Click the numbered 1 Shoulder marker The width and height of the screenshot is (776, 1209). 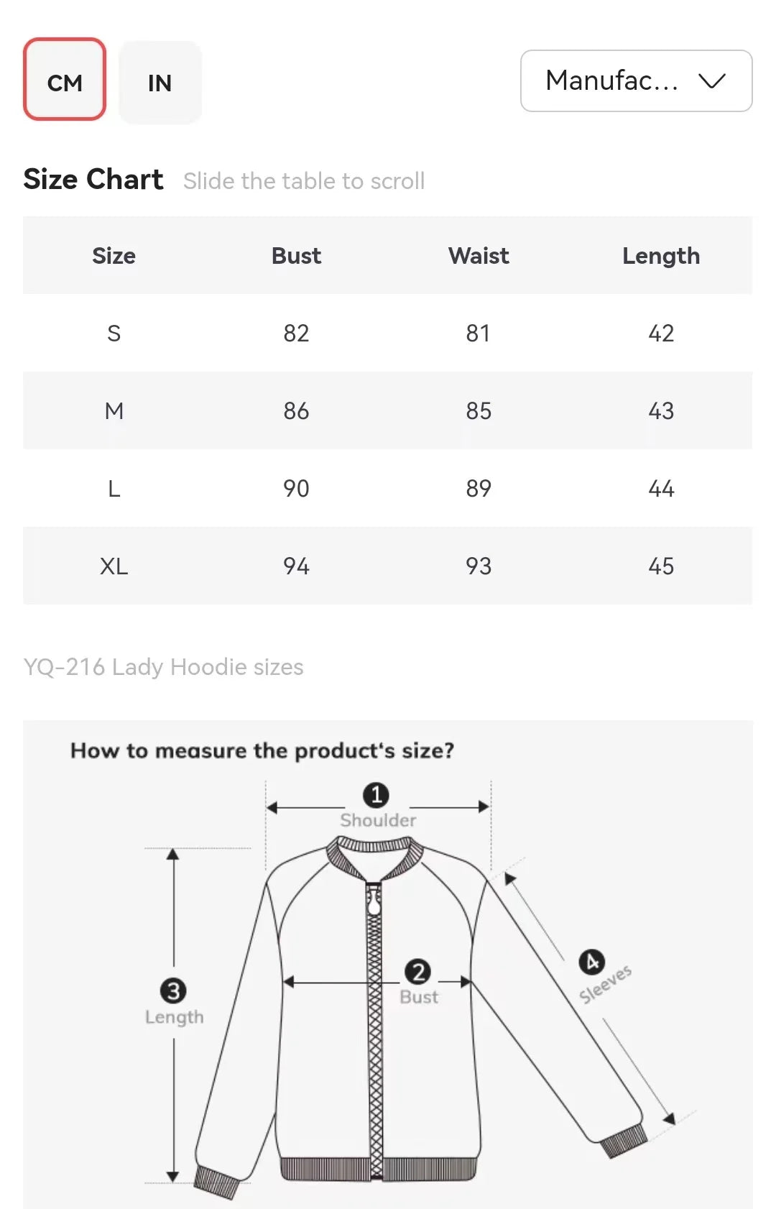[376, 796]
